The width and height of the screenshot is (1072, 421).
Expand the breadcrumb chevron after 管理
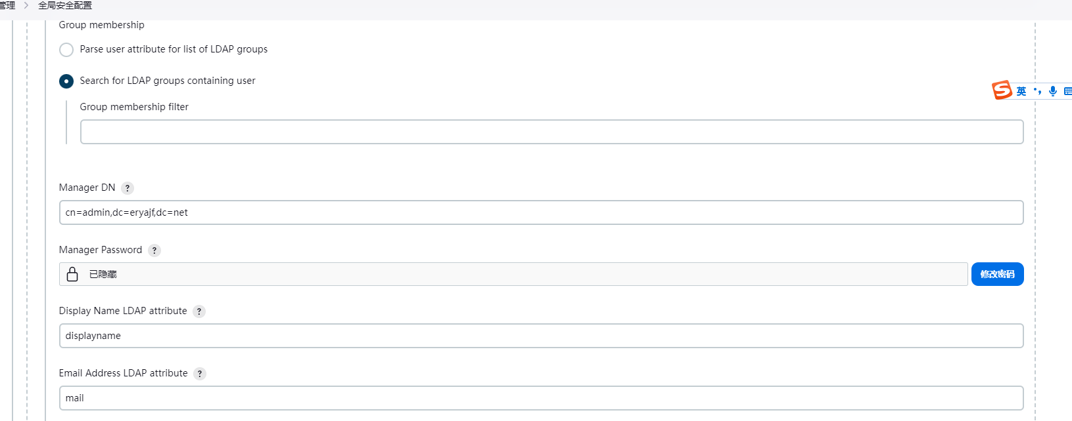tap(26, 5)
